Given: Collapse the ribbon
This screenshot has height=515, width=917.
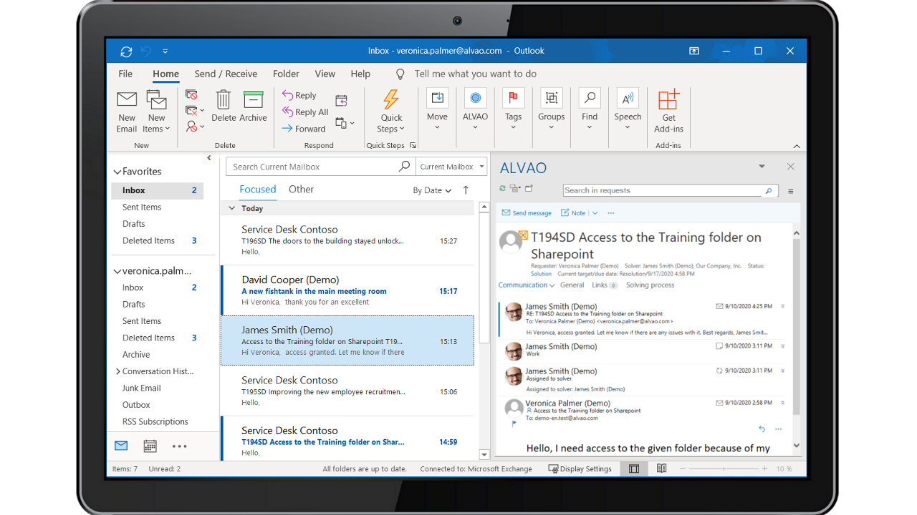Looking at the screenshot, I should click(x=796, y=146).
